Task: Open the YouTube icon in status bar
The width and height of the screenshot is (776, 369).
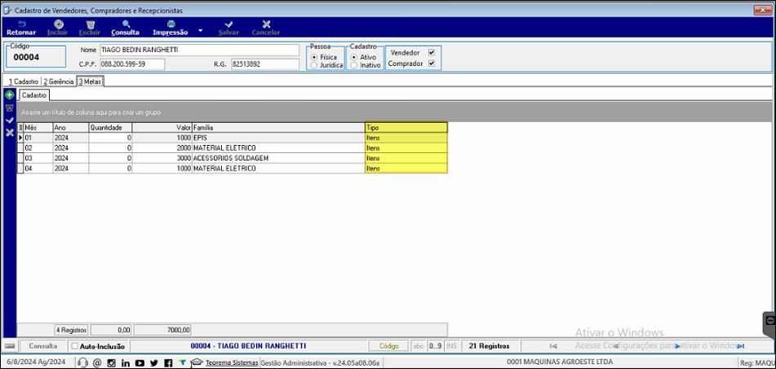Action: (x=140, y=363)
